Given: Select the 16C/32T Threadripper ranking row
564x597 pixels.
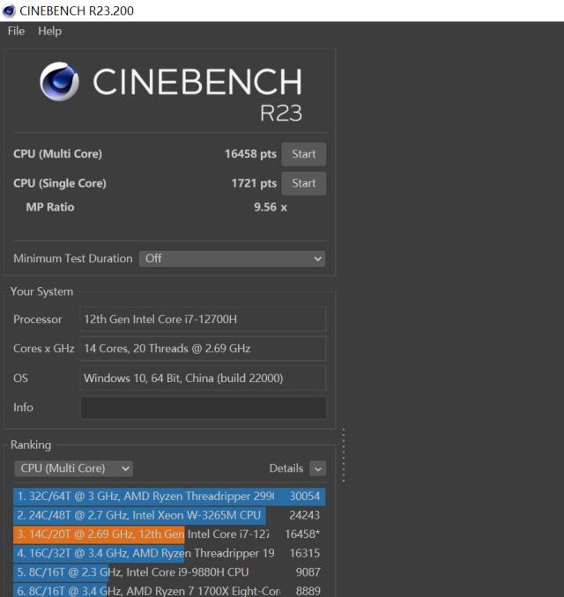Looking at the screenshot, I should (169, 552).
